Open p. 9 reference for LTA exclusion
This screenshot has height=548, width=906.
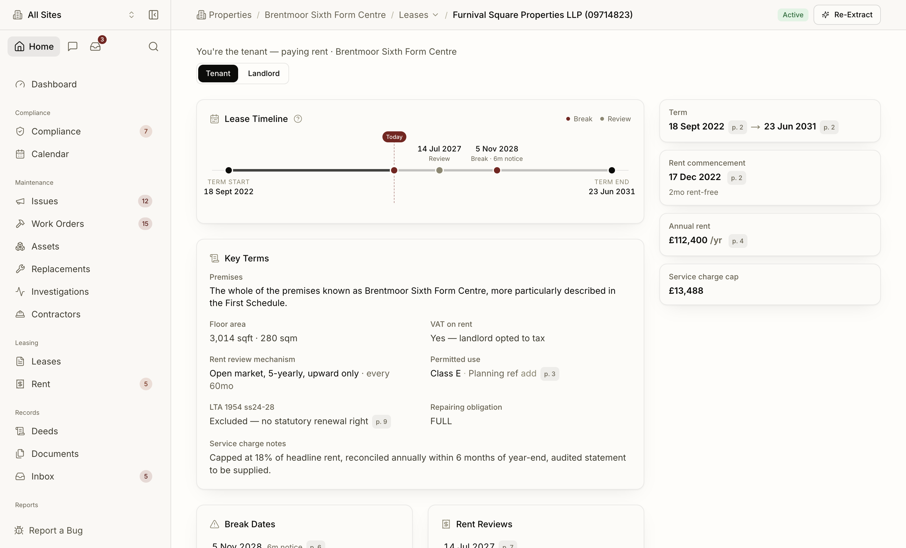coord(381,422)
